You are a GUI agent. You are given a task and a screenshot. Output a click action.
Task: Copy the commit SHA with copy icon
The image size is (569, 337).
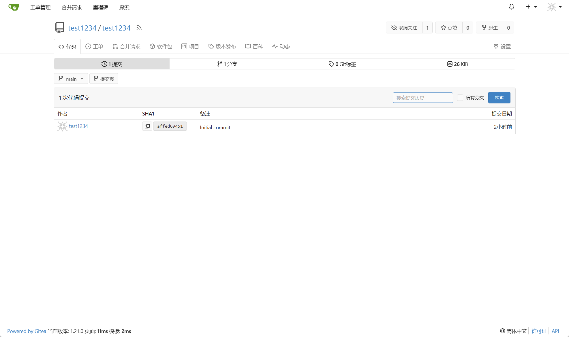pos(147,126)
